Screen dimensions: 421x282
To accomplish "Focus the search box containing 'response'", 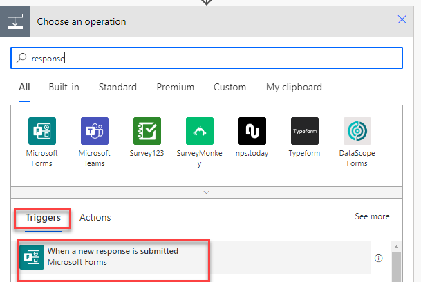I will click(207, 58).
